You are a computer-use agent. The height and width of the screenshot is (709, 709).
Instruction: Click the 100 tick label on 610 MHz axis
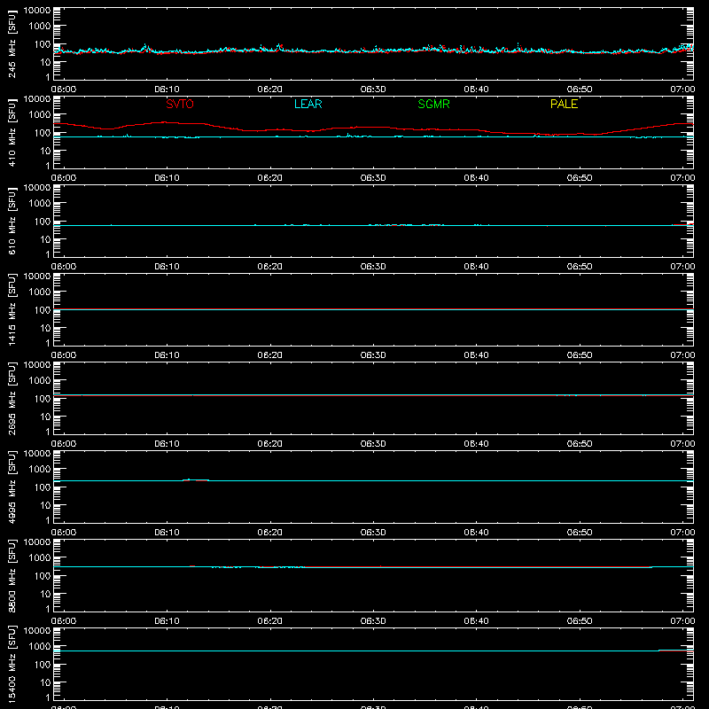coord(43,222)
